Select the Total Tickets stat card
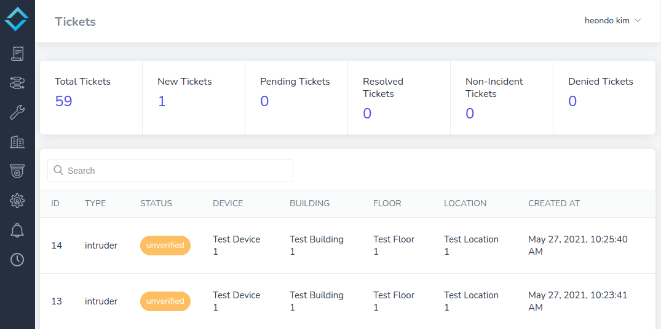The width and height of the screenshot is (661, 329). click(91, 98)
